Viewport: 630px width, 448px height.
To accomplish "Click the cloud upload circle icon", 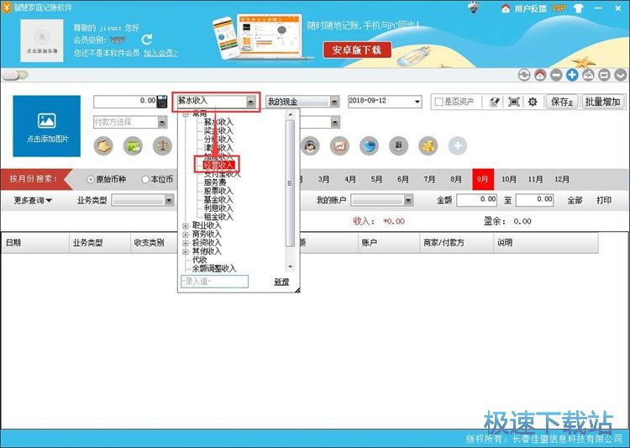I will (588, 75).
